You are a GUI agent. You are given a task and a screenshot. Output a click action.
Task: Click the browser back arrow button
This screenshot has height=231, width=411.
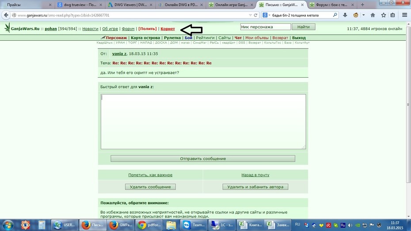point(6,15)
